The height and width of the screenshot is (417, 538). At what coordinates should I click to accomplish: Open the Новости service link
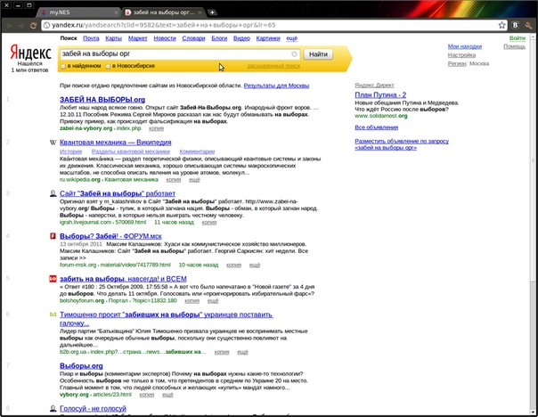click(165, 38)
